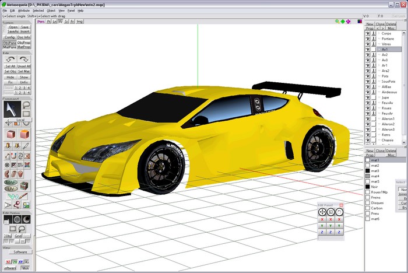Select the green MAP mapping tool
Viewport: 408px width, 273px height.
pos(10,183)
